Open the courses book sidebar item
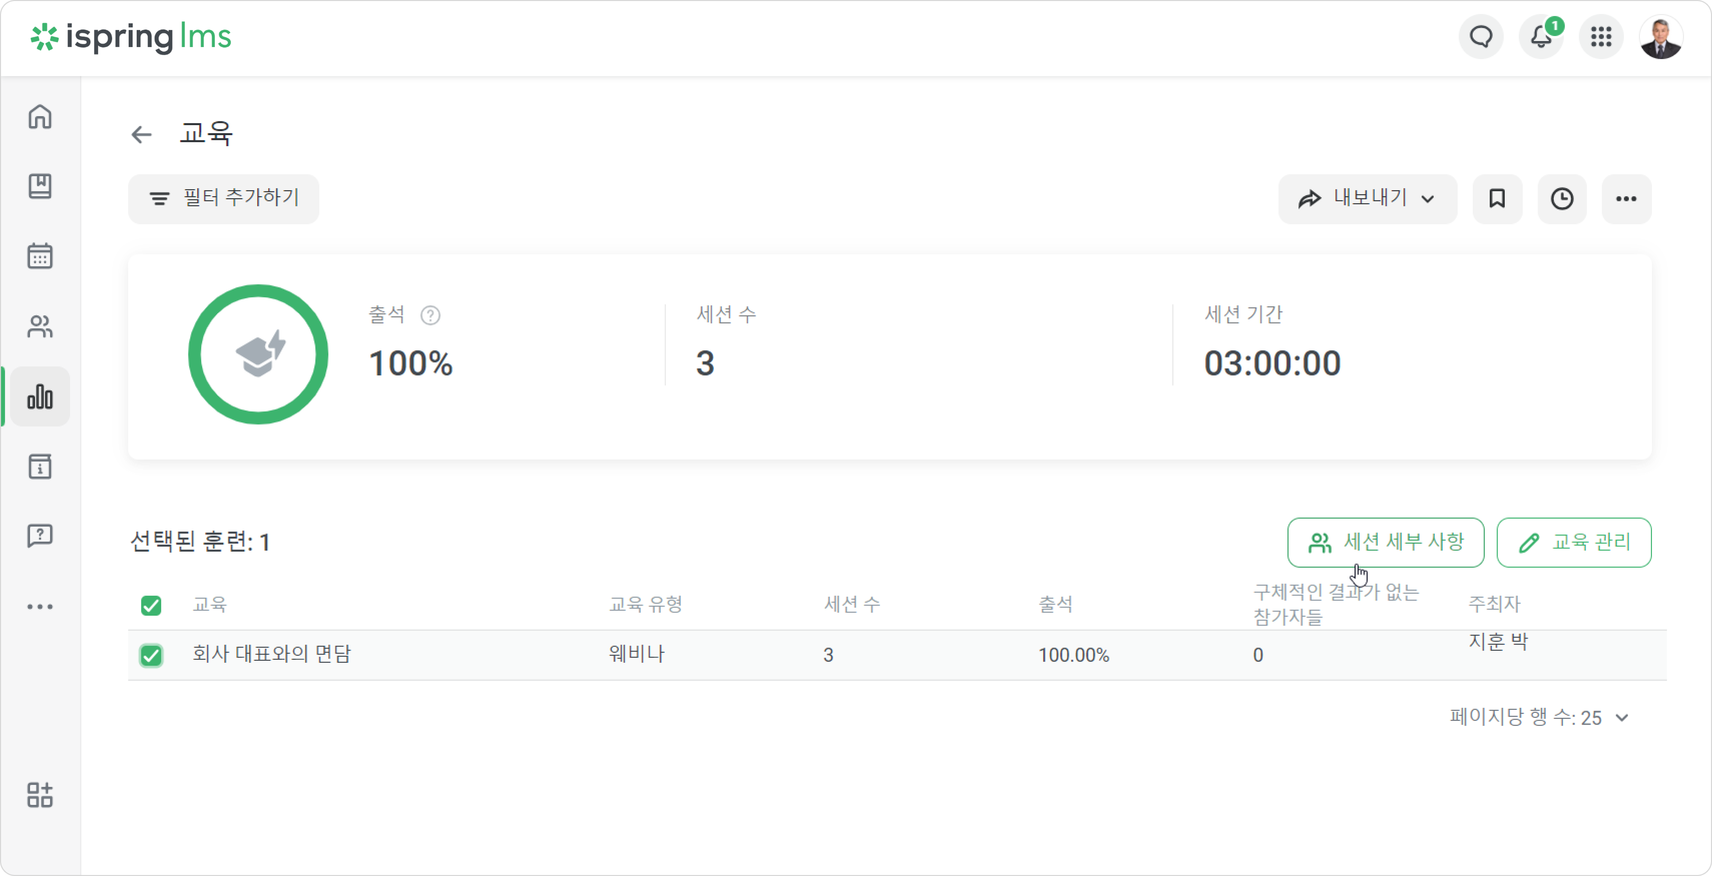 (x=40, y=186)
